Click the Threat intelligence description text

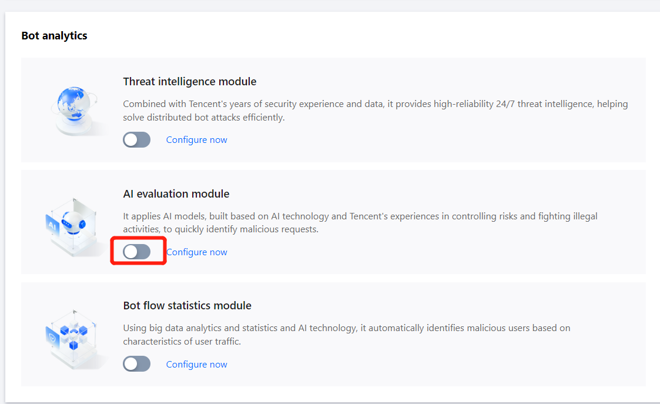(x=375, y=111)
